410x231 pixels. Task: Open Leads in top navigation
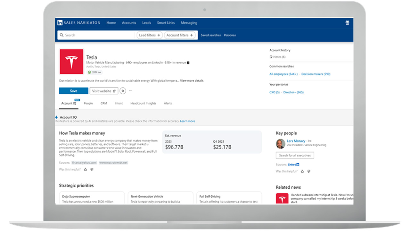tap(146, 23)
